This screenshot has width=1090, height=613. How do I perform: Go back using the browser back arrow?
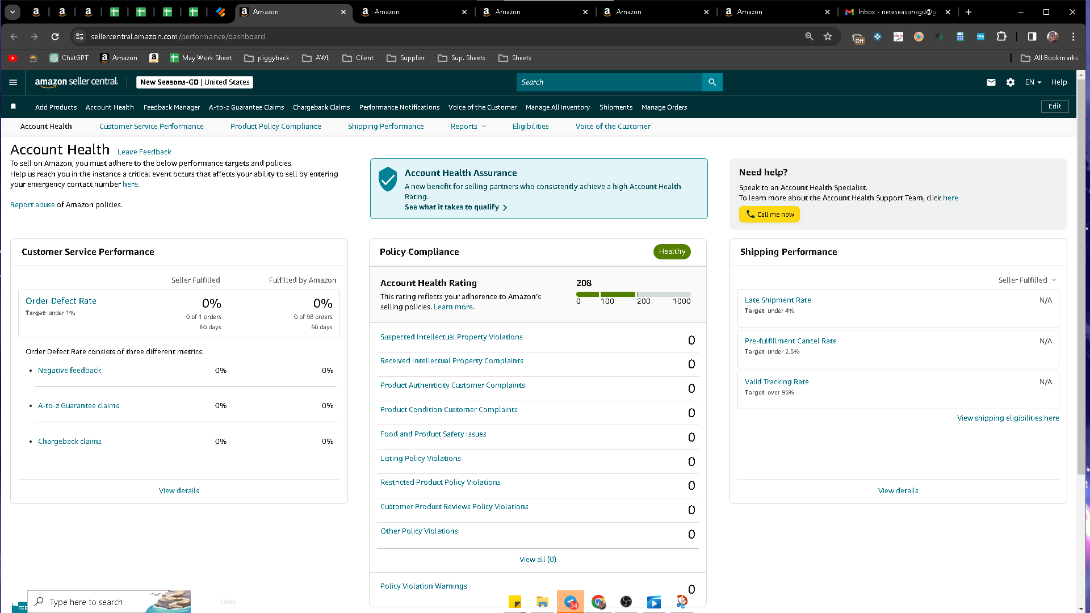(14, 36)
